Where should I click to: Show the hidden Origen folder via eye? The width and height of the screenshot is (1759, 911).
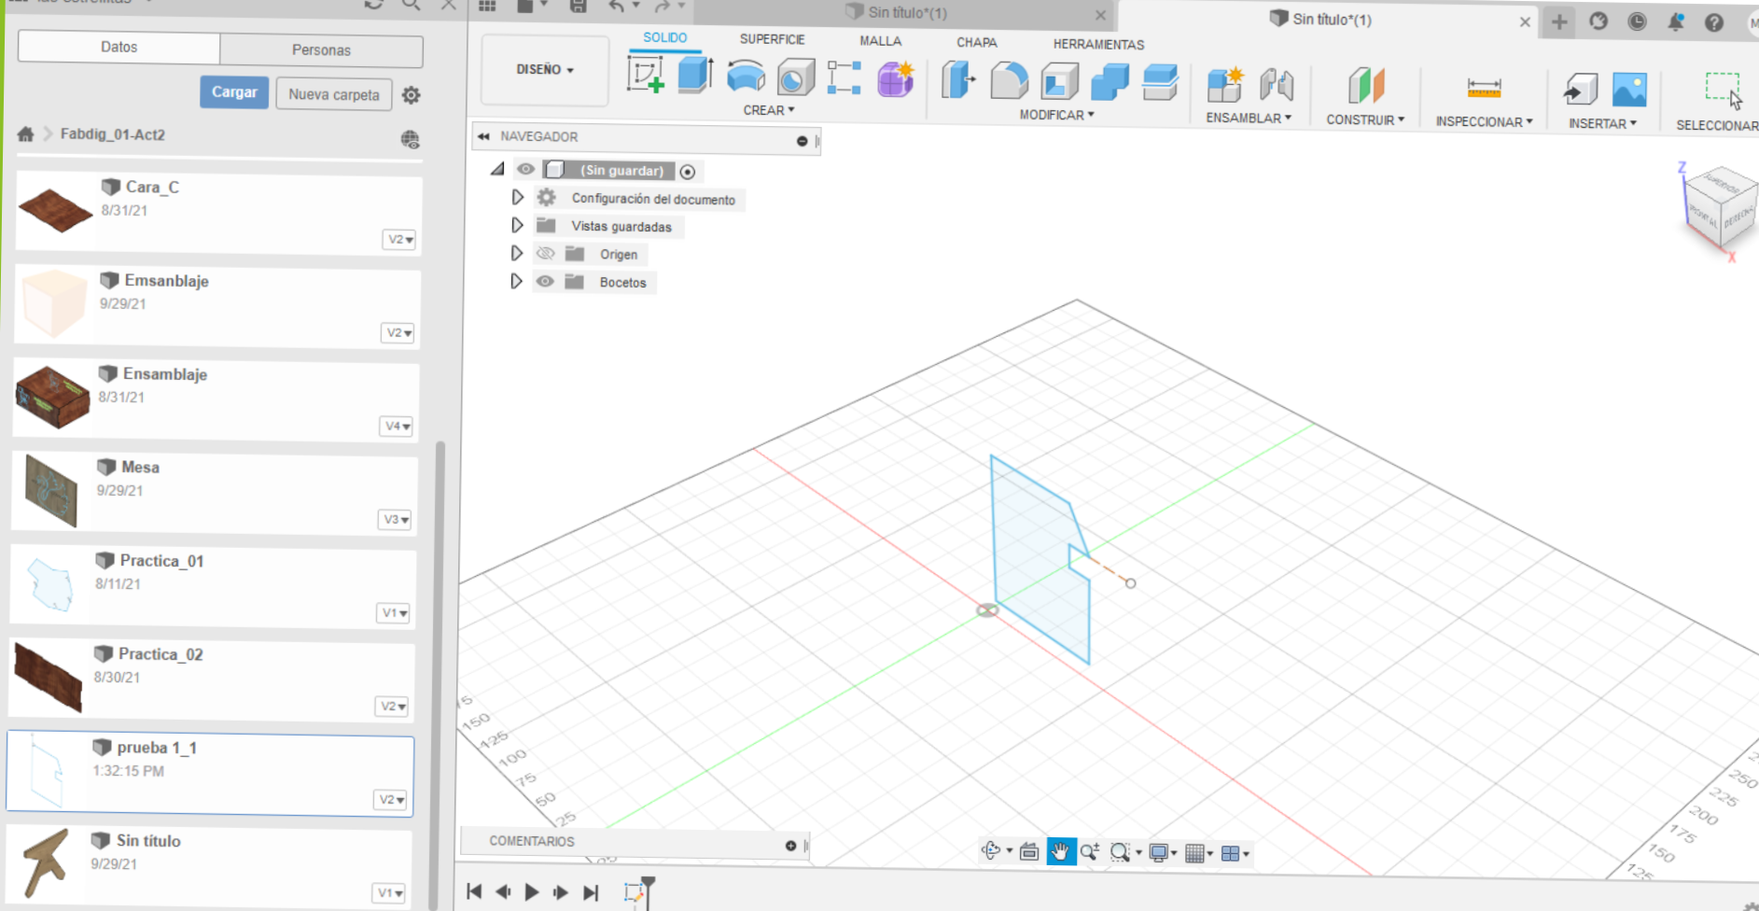tap(546, 253)
